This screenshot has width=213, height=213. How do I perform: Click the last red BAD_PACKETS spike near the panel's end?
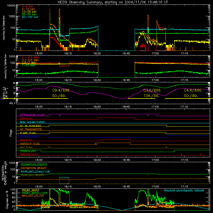[x=200, y=154]
